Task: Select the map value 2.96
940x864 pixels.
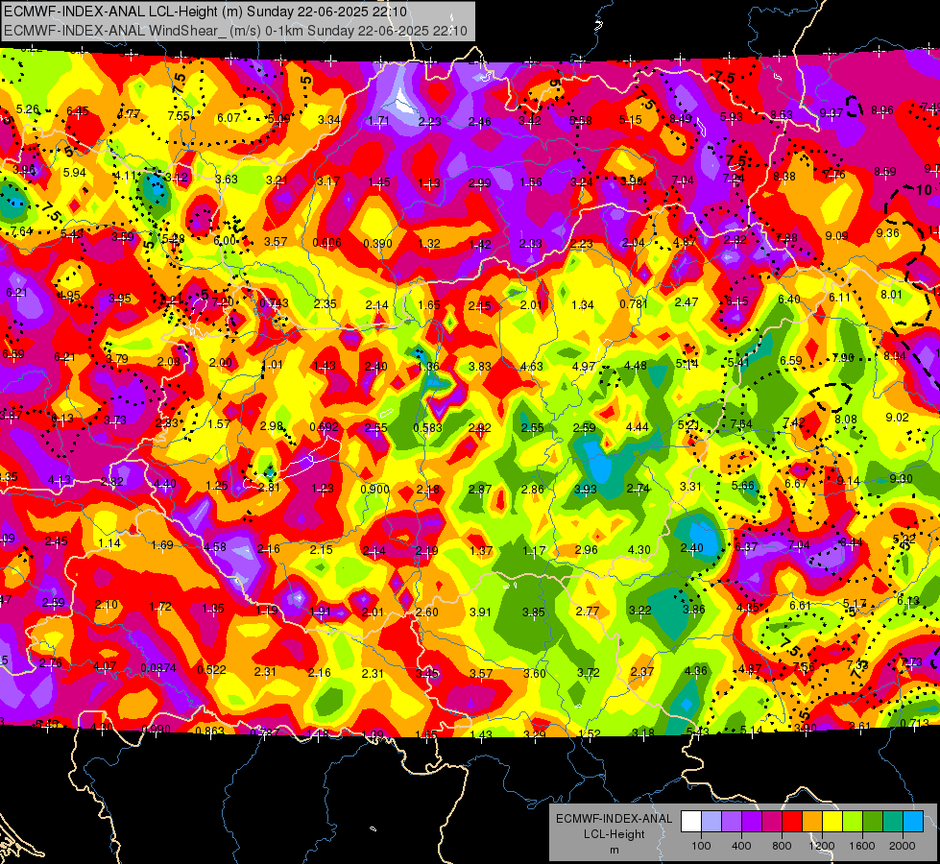Action: tap(586, 550)
